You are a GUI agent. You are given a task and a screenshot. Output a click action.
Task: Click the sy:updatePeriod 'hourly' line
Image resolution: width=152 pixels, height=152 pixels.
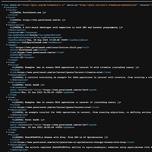pos(34,35)
